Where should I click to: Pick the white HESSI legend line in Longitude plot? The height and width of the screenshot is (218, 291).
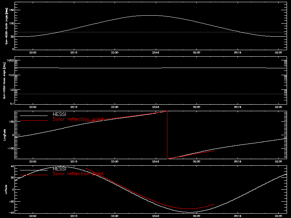click(34, 116)
